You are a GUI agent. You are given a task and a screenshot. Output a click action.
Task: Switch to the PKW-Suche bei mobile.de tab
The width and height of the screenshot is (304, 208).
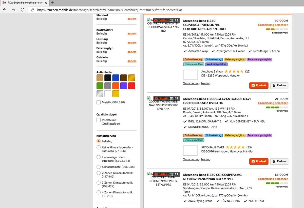pyautogui.click(x=25, y=3)
